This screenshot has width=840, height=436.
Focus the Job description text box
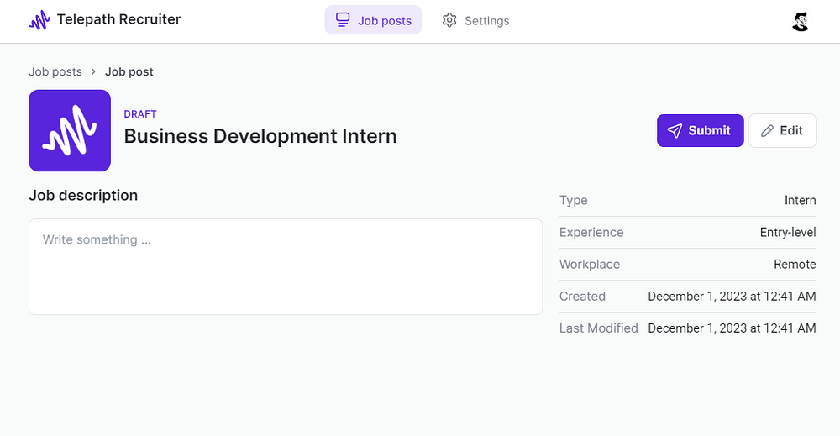point(286,266)
